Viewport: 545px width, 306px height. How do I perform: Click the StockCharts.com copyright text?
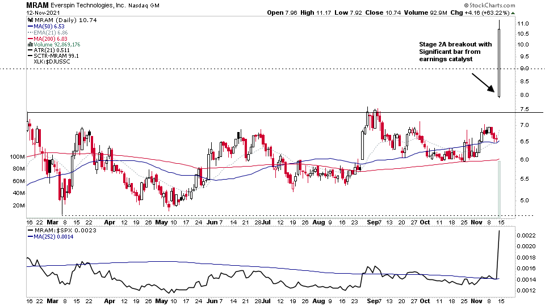coord(489,5)
